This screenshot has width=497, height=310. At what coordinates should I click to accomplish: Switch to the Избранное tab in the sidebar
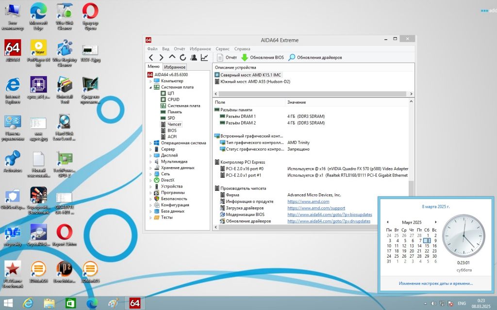pos(175,67)
